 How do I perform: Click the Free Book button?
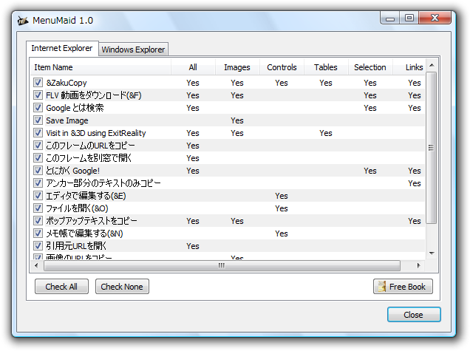(x=403, y=287)
